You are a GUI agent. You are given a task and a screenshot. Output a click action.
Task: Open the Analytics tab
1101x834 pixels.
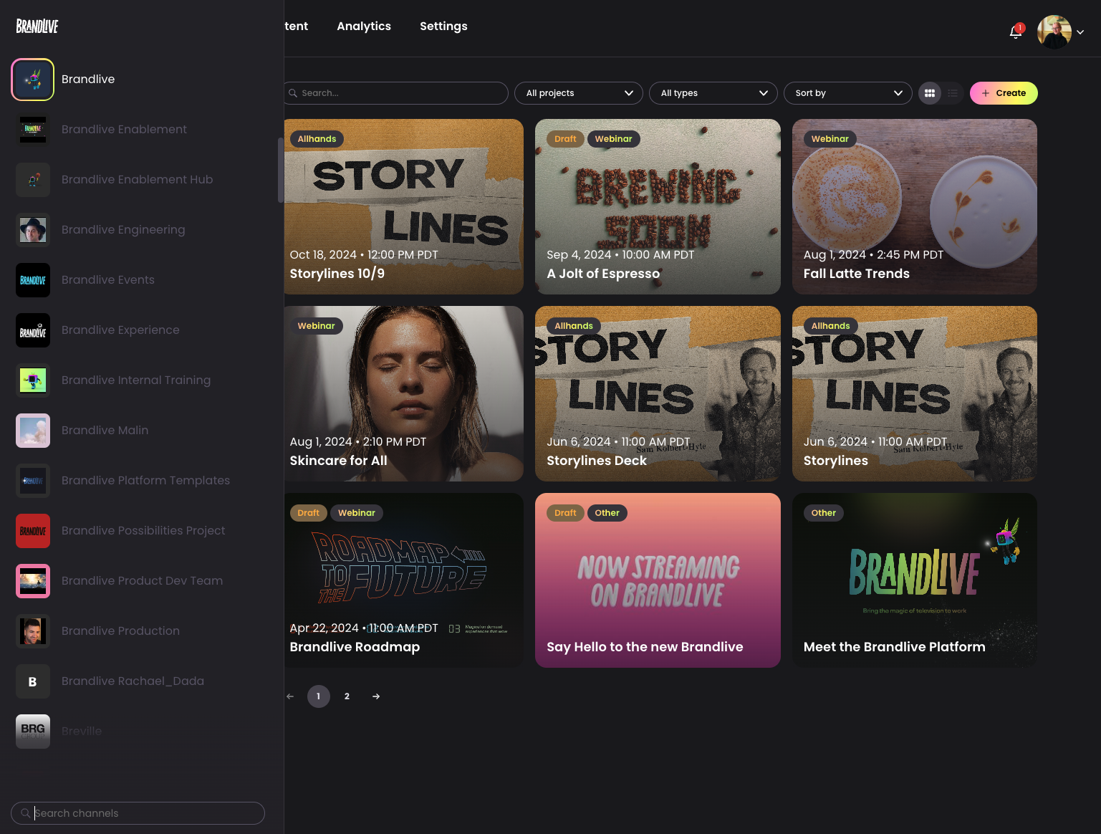(x=364, y=27)
